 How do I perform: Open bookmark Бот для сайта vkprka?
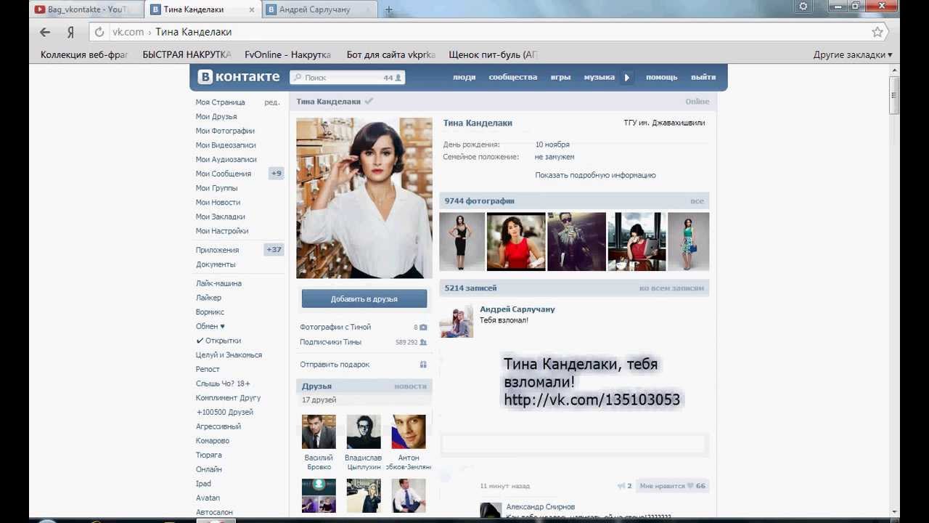[390, 54]
